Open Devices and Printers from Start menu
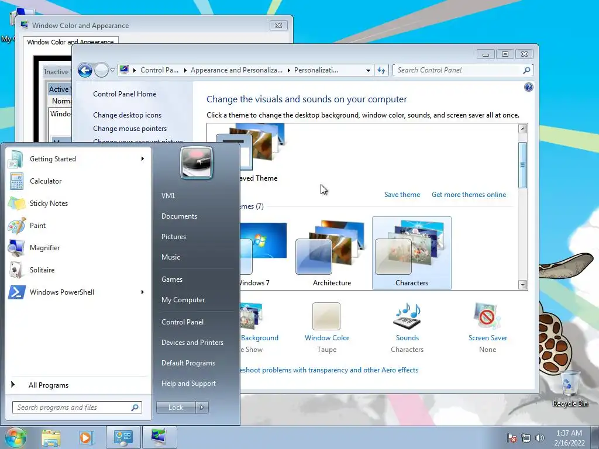 point(192,343)
